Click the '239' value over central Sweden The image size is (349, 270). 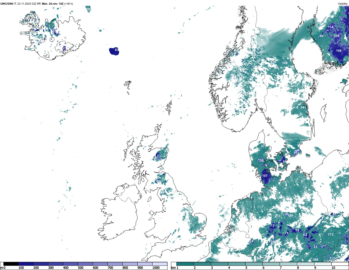tap(273, 62)
